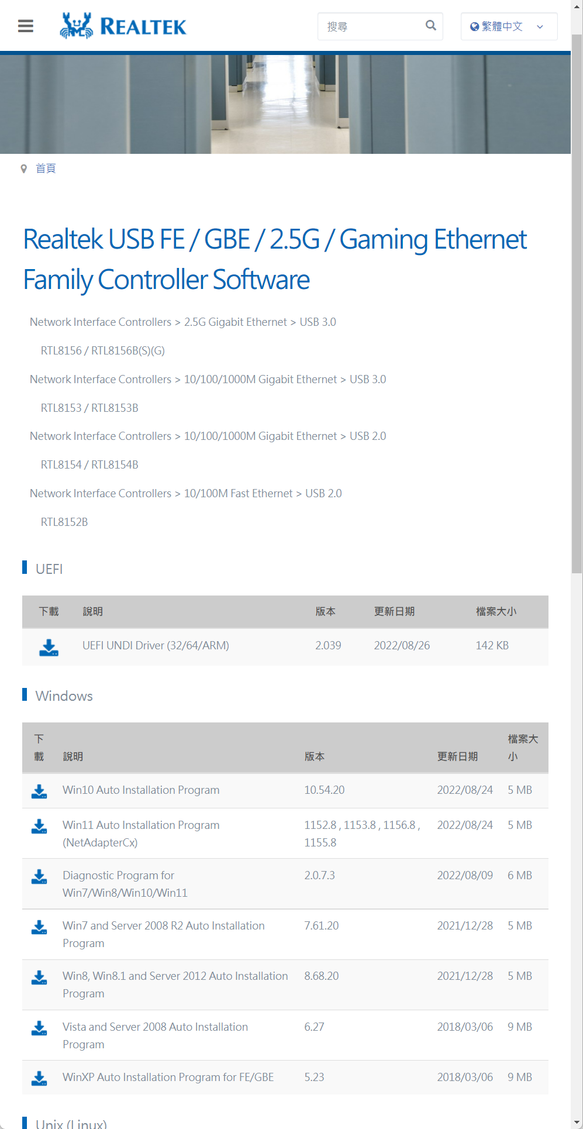Click the page title Realtek USB FE heading
Screen dimensions: 583x1129
tap(275, 259)
